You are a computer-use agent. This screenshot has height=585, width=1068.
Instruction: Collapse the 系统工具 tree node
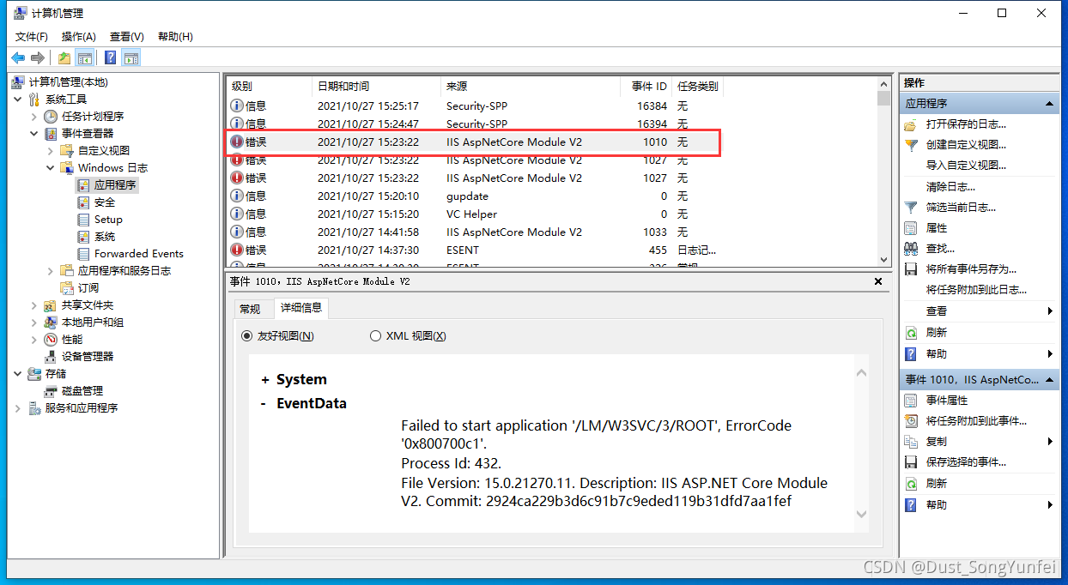[18, 100]
